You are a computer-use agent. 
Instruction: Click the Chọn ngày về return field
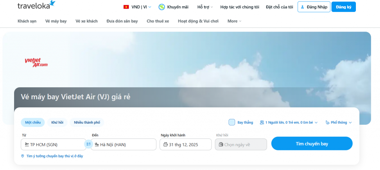pyautogui.click(x=241, y=144)
